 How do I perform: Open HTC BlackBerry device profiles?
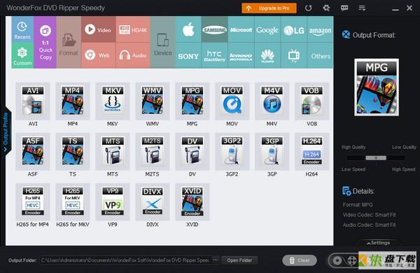click(x=215, y=55)
